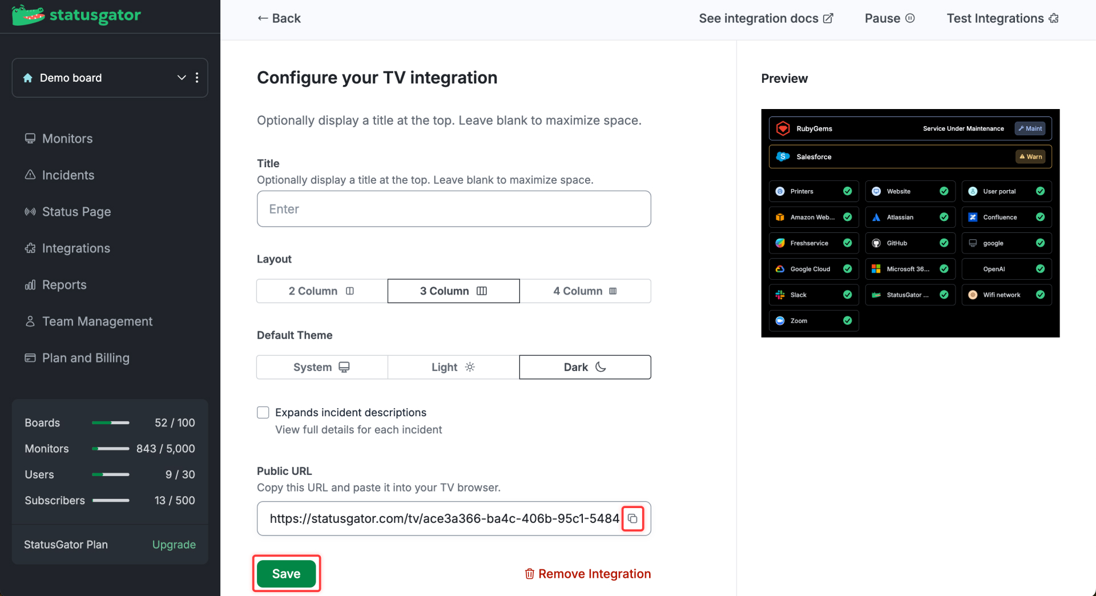Choose the Dark default theme
The image size is (1096, 596).
pos(585,367)
